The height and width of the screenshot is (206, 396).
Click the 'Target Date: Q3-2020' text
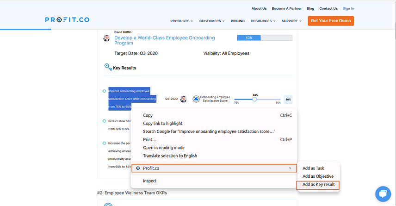pyautogui.click(x=136, y=53)
